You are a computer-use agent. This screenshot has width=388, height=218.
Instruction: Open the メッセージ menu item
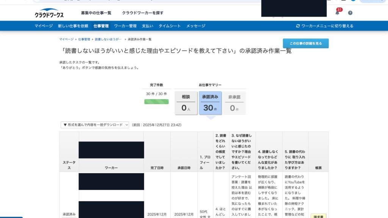tap(196, 26)
